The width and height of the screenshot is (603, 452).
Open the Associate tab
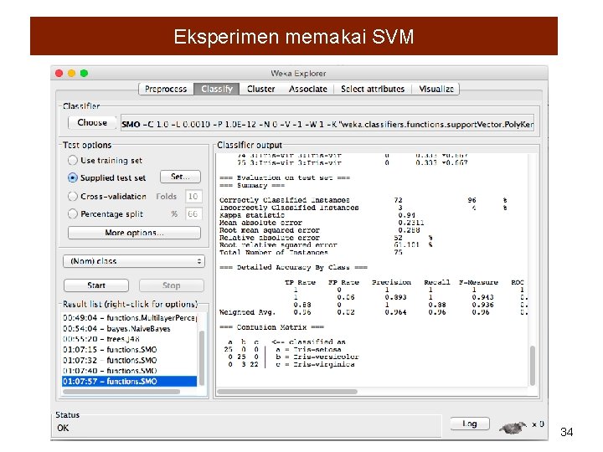pyautogui.click(x=308, y=90)
